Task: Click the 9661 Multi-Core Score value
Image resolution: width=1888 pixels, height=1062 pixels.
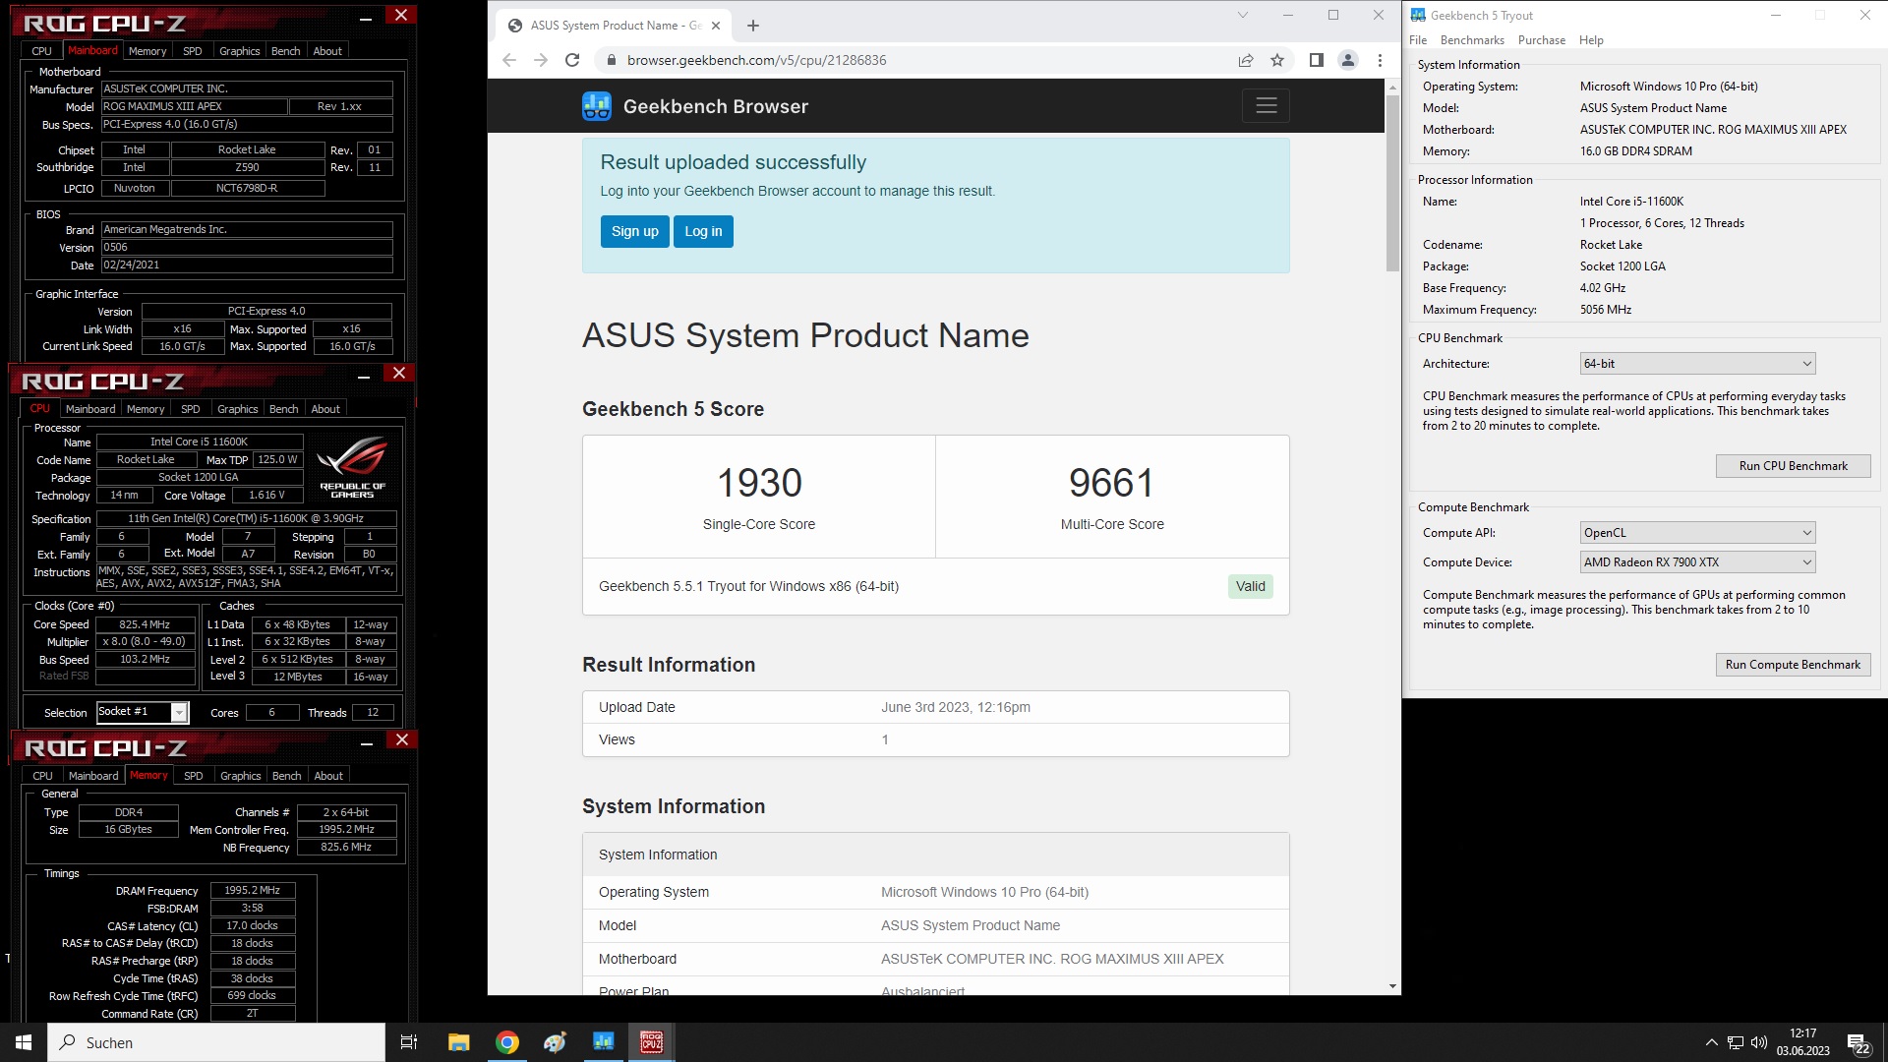Action: coord(1111,483)
